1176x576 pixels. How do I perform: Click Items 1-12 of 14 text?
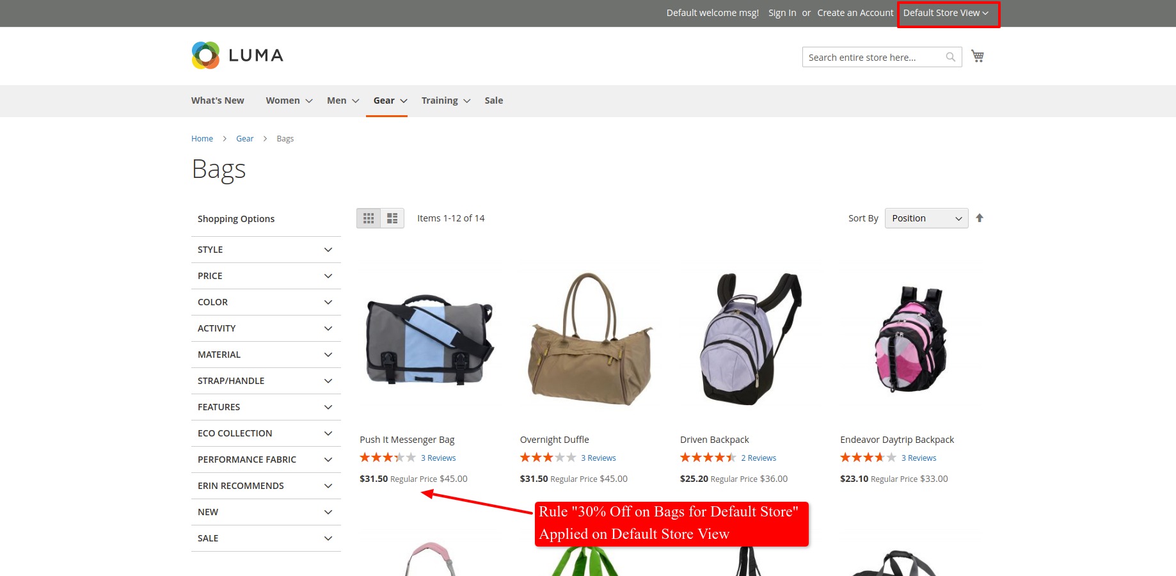pyautogui.click(x=451, y=218)
